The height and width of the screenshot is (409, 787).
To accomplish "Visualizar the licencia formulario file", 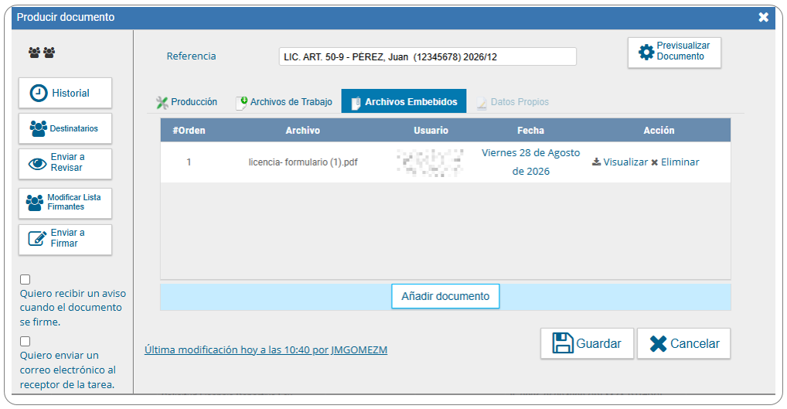I will (620, 162).
